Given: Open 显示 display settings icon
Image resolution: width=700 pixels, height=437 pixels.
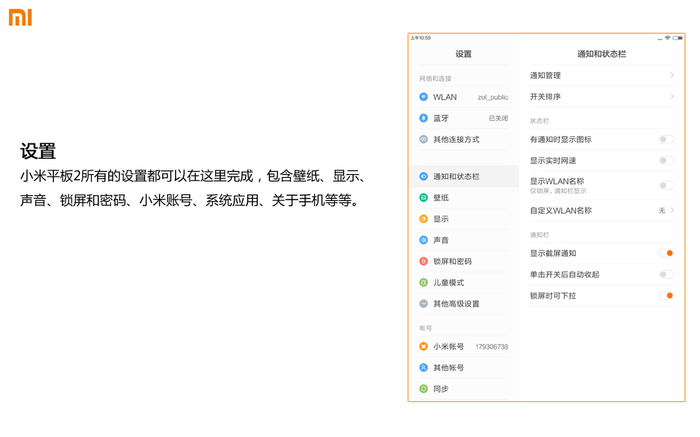Looking at the screenshot, I should [424, 219].
